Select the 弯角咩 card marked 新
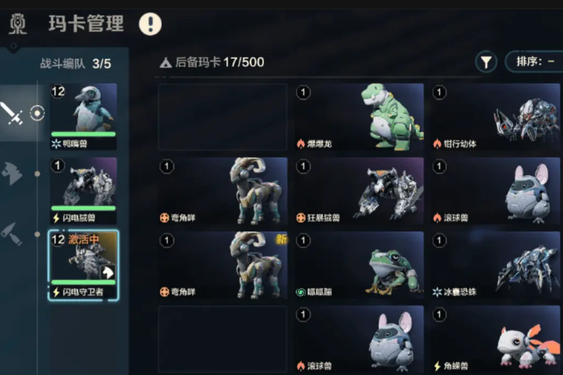This screenshot has height=375, width=563. pyautogui.click(x=222, y=265)
